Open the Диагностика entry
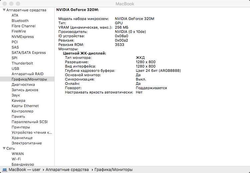 pos(23,85)
